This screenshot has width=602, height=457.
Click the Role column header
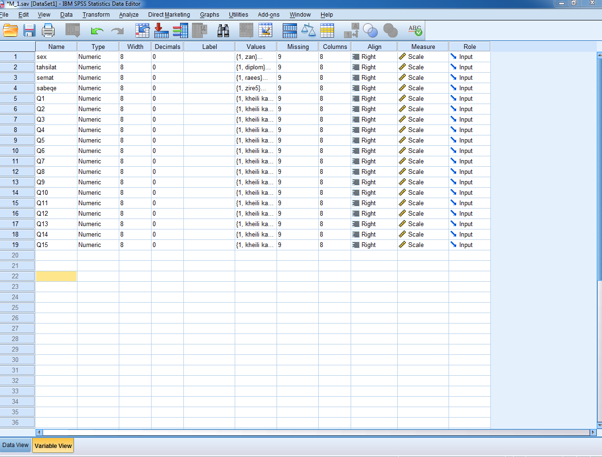point(469,47)
